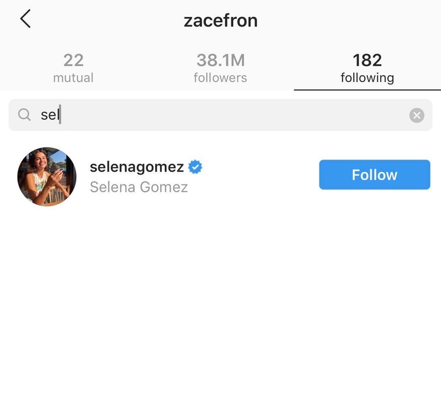Follow selenagomez with the blue Follow button
The width and height of the screenshot is (441, 404).
point(375,175)
